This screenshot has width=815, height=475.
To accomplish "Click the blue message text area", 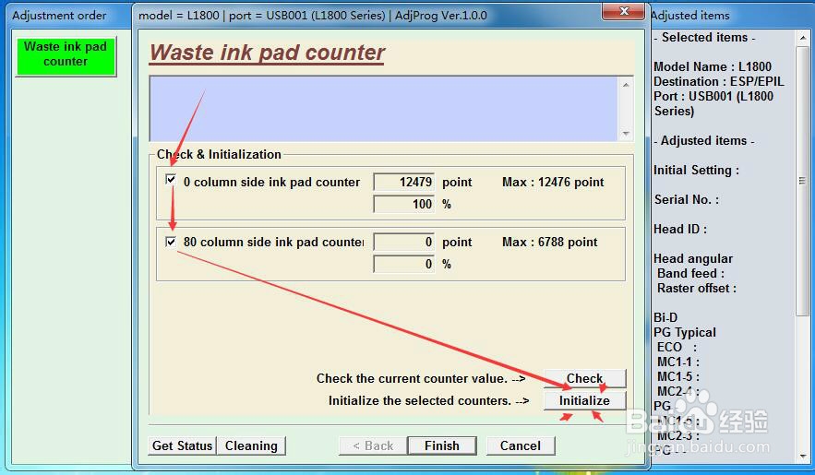I will (x=384, y=109).
